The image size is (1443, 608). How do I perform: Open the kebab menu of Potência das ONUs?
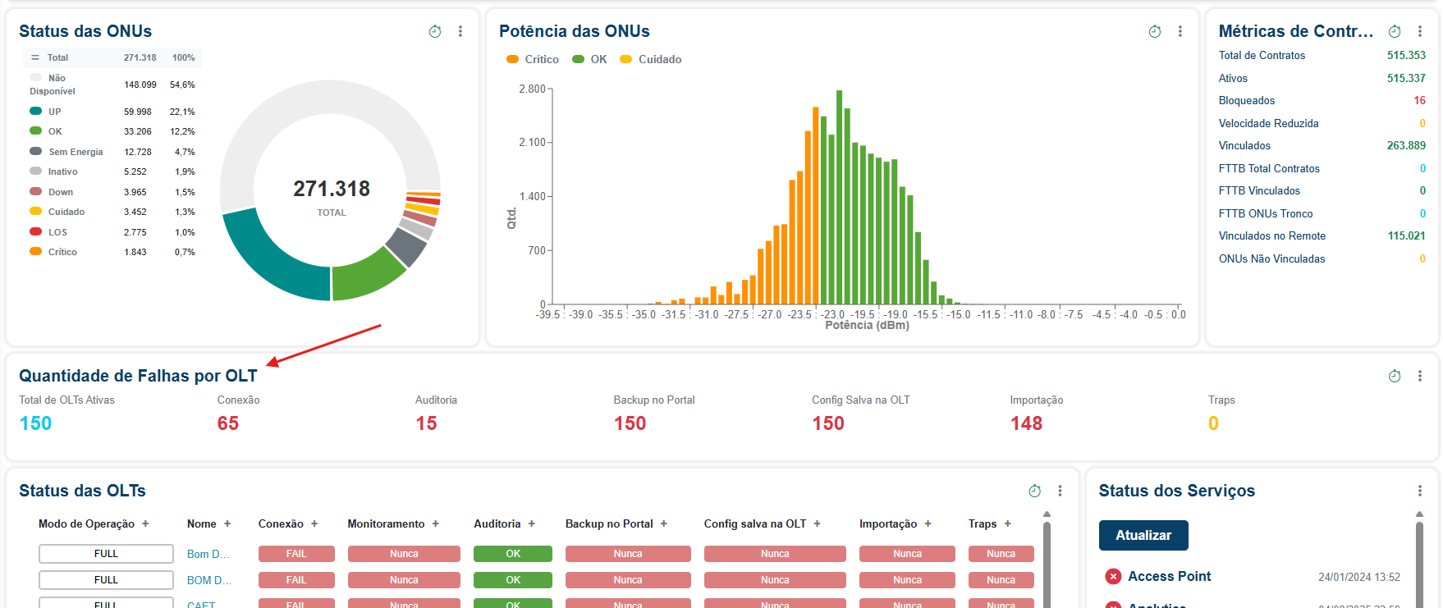tap(1180, 31)
